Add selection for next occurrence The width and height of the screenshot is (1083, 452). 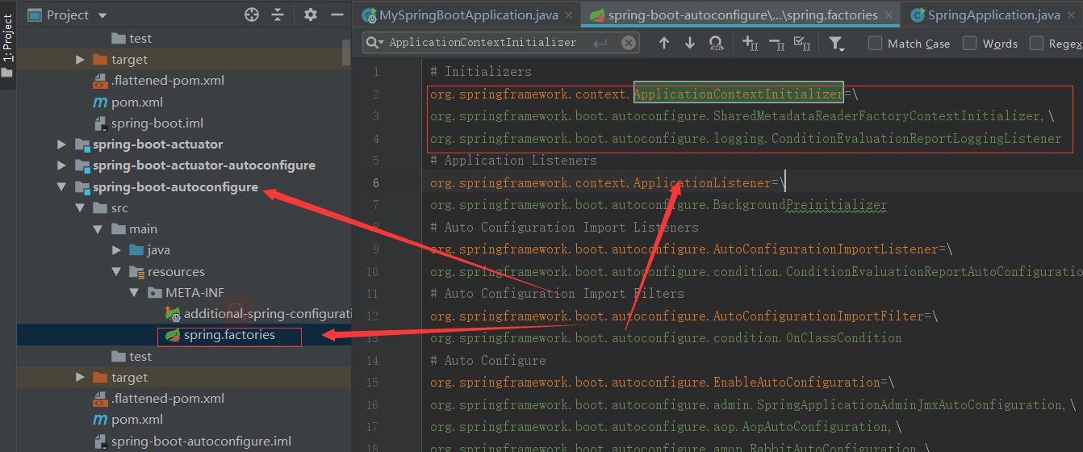[x=750, y=43]
